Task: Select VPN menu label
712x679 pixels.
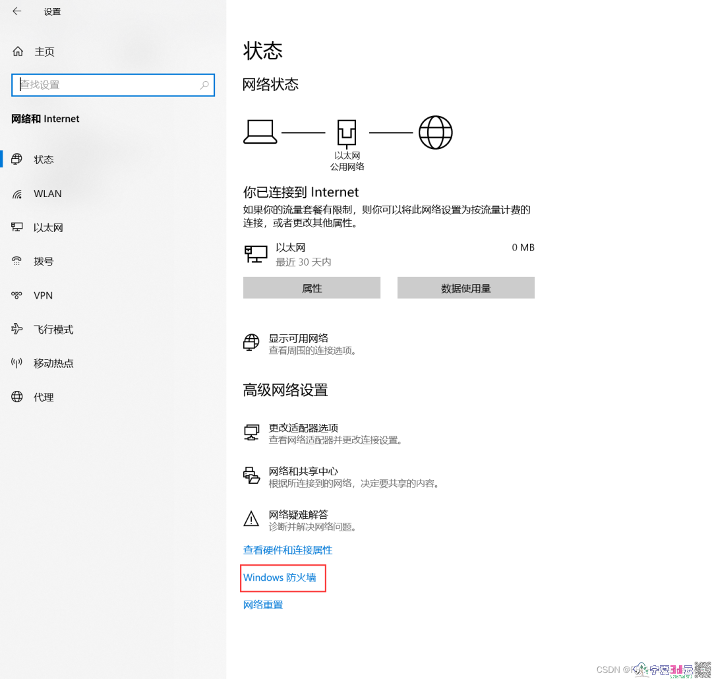Action: [x=43, y=296]
